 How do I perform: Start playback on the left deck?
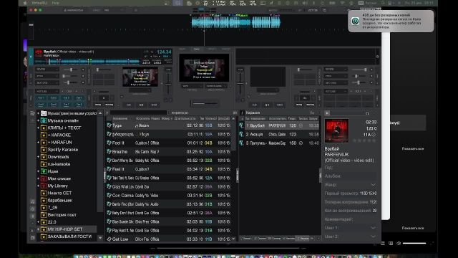coord(142,105)
